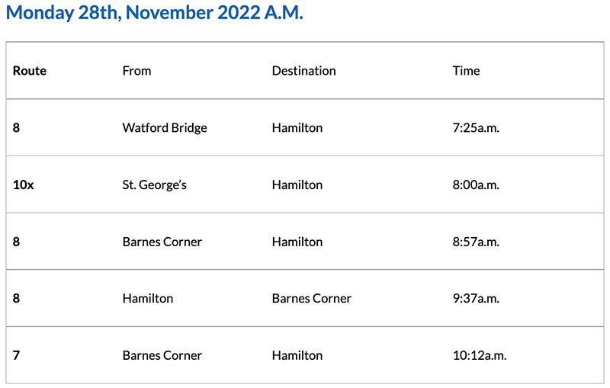The width and height of the screenshot is (610, 388).
Task: Click the 9:37a.m. time cell
Action: click(x=476, y=299)
